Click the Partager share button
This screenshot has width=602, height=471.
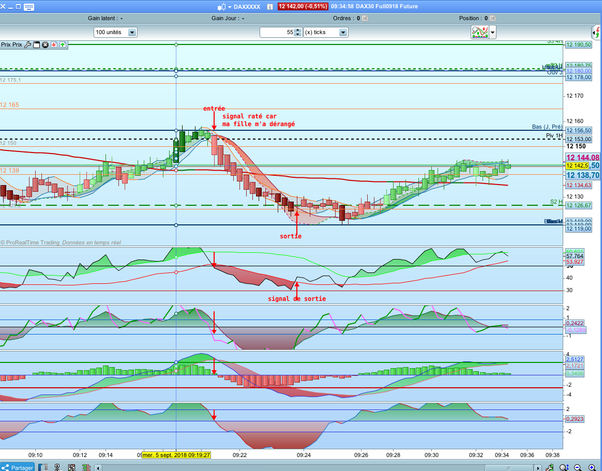pos(18,467)
